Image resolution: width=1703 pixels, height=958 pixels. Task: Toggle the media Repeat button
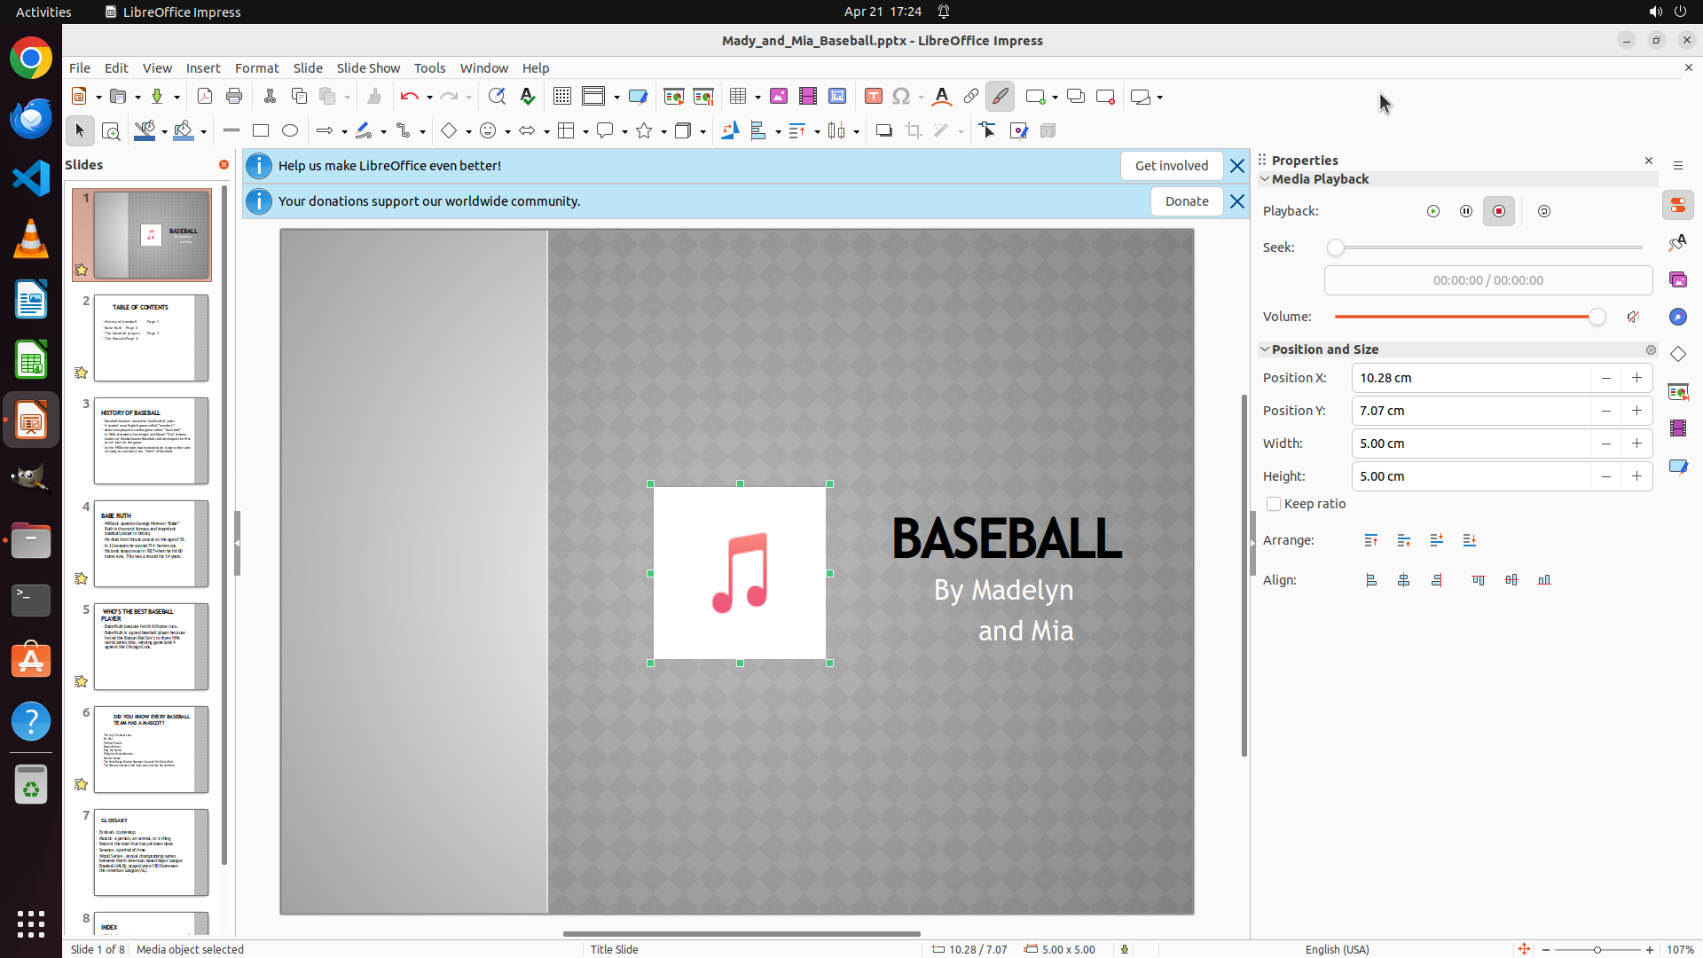coord(1544,211)
